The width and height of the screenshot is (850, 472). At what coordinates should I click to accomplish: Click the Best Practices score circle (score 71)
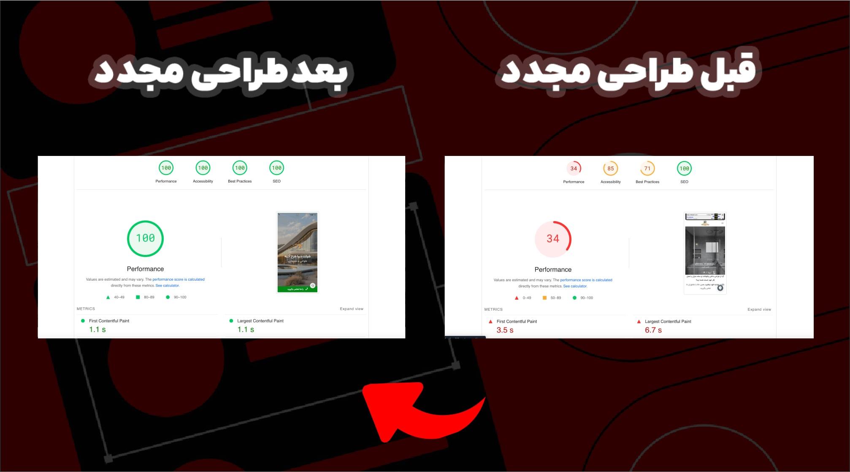(647, 169)
